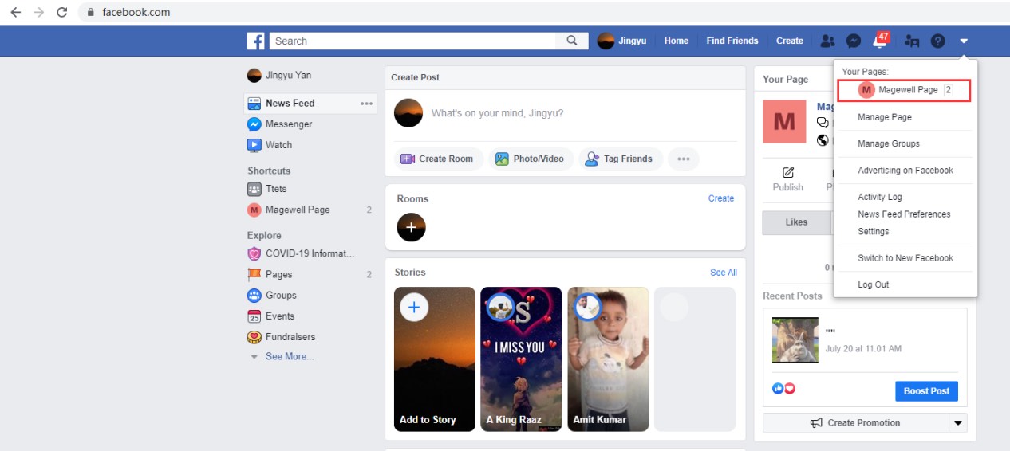Screen dimensions: 1010x451
Task: Open notifications bell with 47 badge
Action: [x=880, y=40]
